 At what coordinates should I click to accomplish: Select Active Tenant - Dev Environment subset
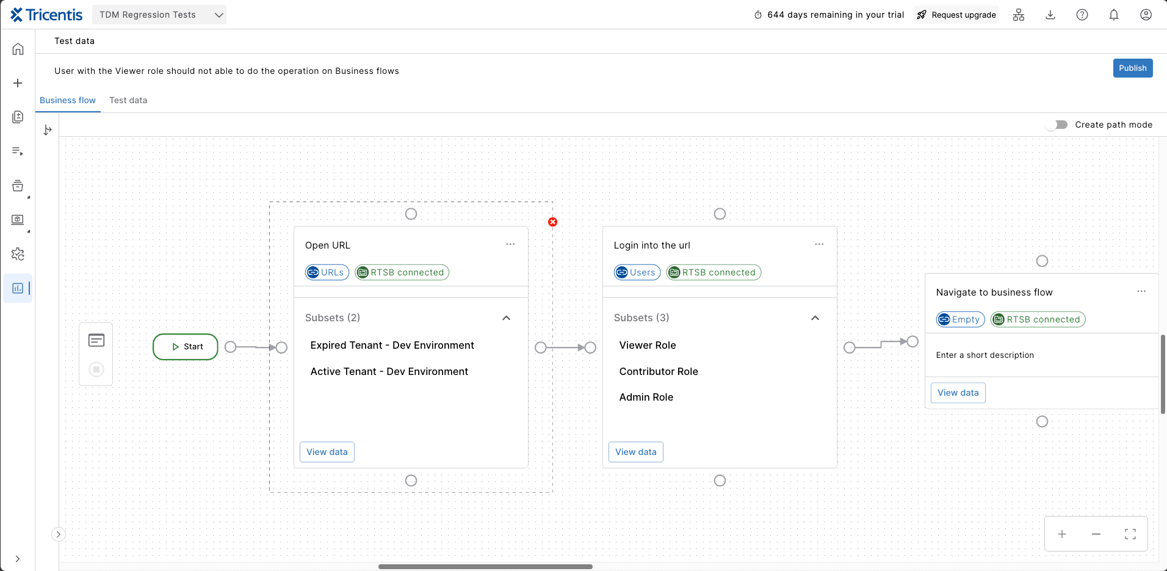pyautogui.click(x=389, y=371)
